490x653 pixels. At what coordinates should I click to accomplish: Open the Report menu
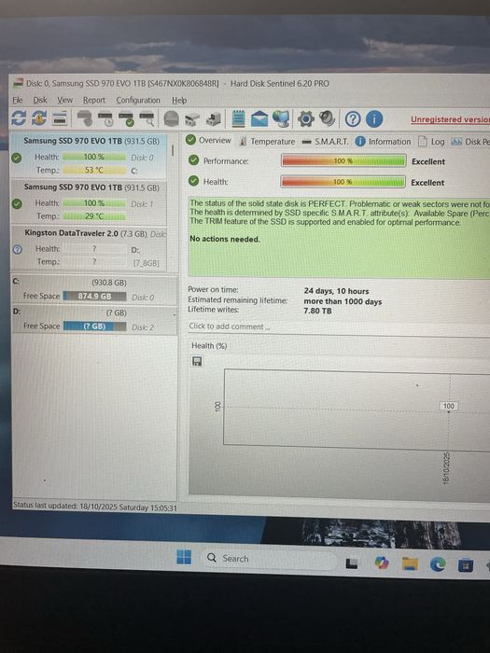(93, 101)
